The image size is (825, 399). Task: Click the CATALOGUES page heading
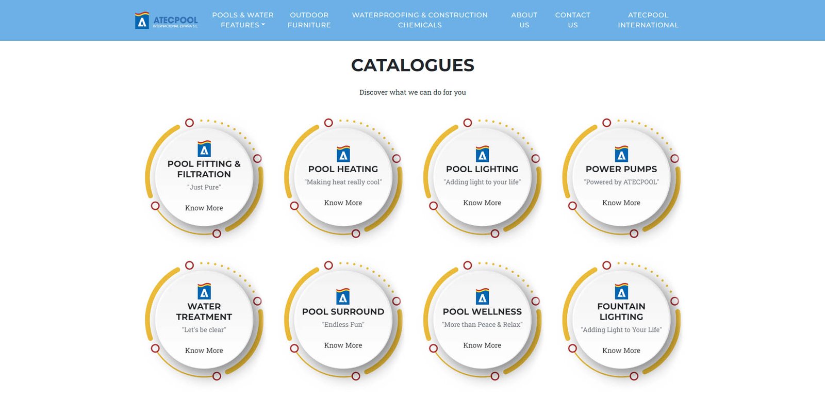coord(412,65)
